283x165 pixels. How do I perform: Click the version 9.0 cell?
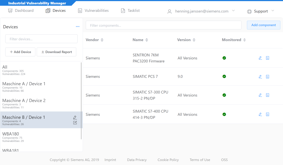click(x=180, y=76)
